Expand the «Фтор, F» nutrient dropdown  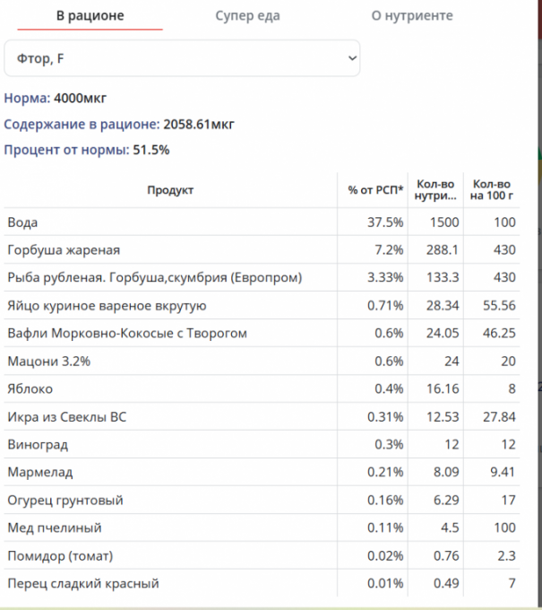point(182,58)
